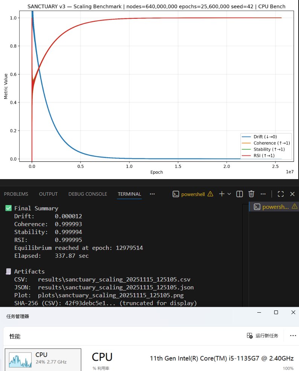The image size is (299, 371).
Task: Switch to the PROBLEMS panel tab
Action: pyautogui.click(x=16, y=194)
